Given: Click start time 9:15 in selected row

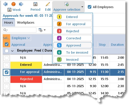Looking at the screenshot, I should click(93, 72).
